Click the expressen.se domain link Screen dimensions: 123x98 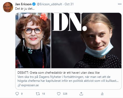[30, 85]
